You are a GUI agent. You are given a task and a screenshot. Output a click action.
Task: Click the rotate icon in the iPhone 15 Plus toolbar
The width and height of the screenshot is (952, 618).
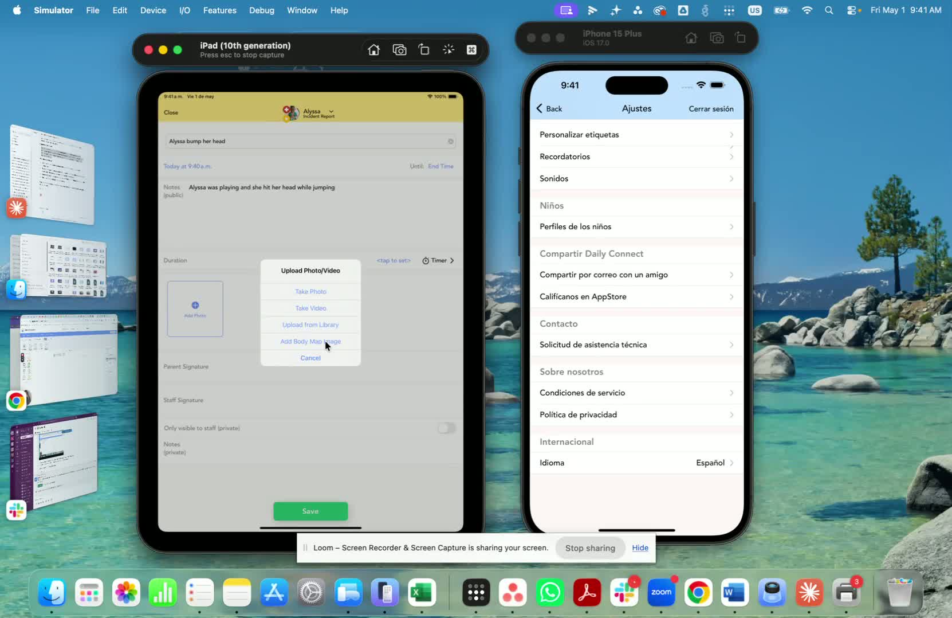click(741, 38)
